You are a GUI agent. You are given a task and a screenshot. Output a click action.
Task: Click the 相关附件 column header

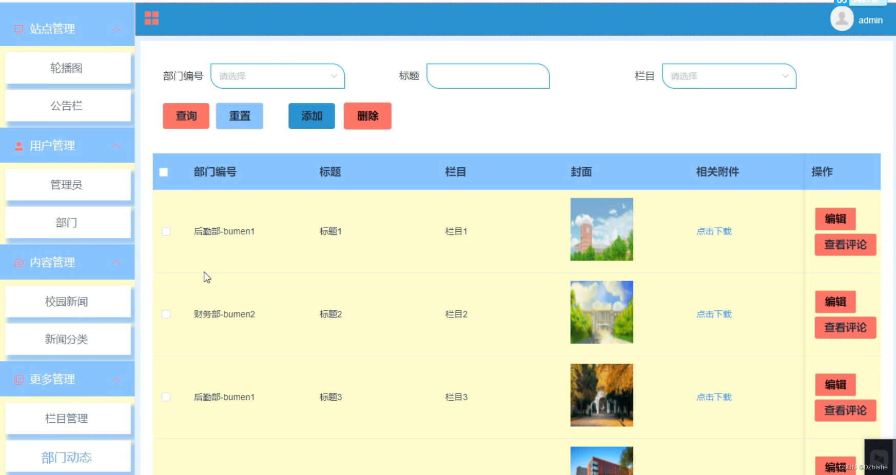click(x=717, y=172)
